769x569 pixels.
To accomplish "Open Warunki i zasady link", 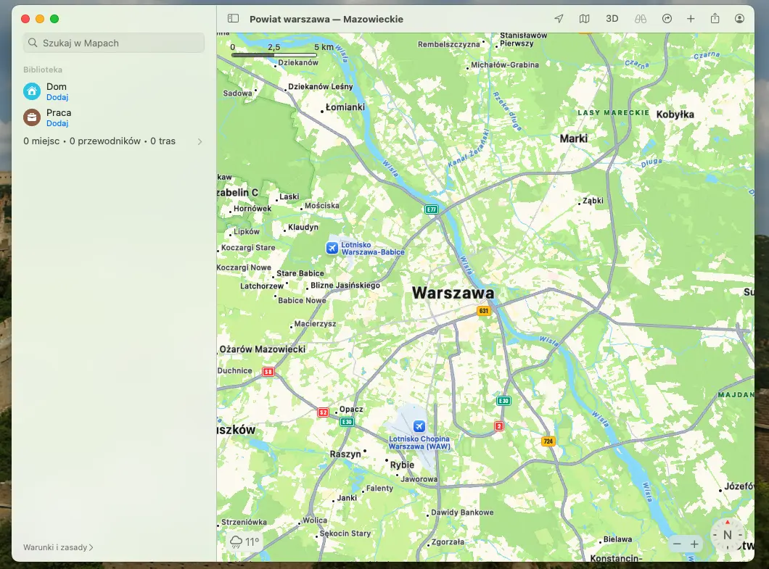I will click(x=58, y=547).
